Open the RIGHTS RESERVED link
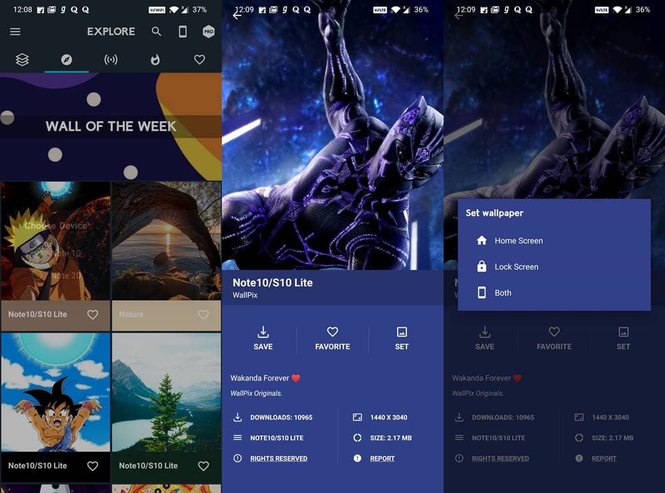The height and width of the screenshot is (493, 665). 279,458
